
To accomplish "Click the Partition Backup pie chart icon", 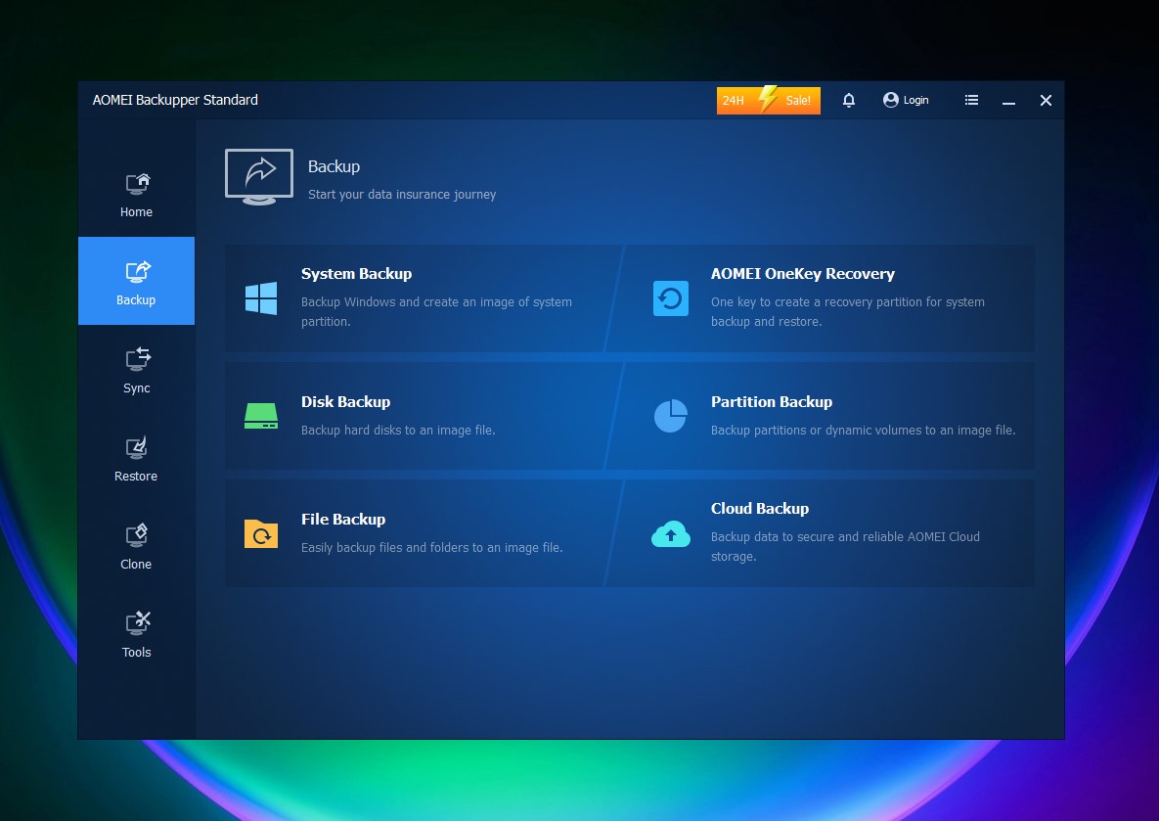I will click(x=670, y=416).
